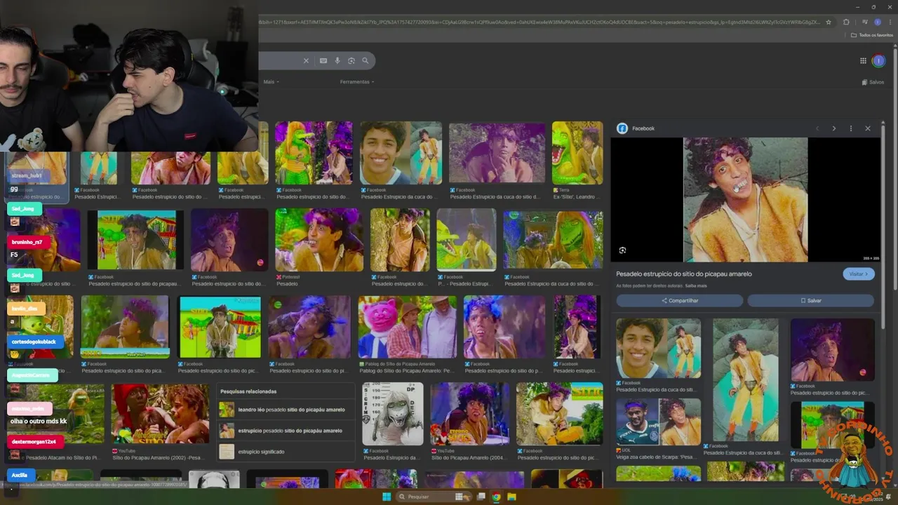Viewport: 898px width, 505px height.
Task: Switch to Chrome from the taskbar
Action: click(x=496, y=497)
